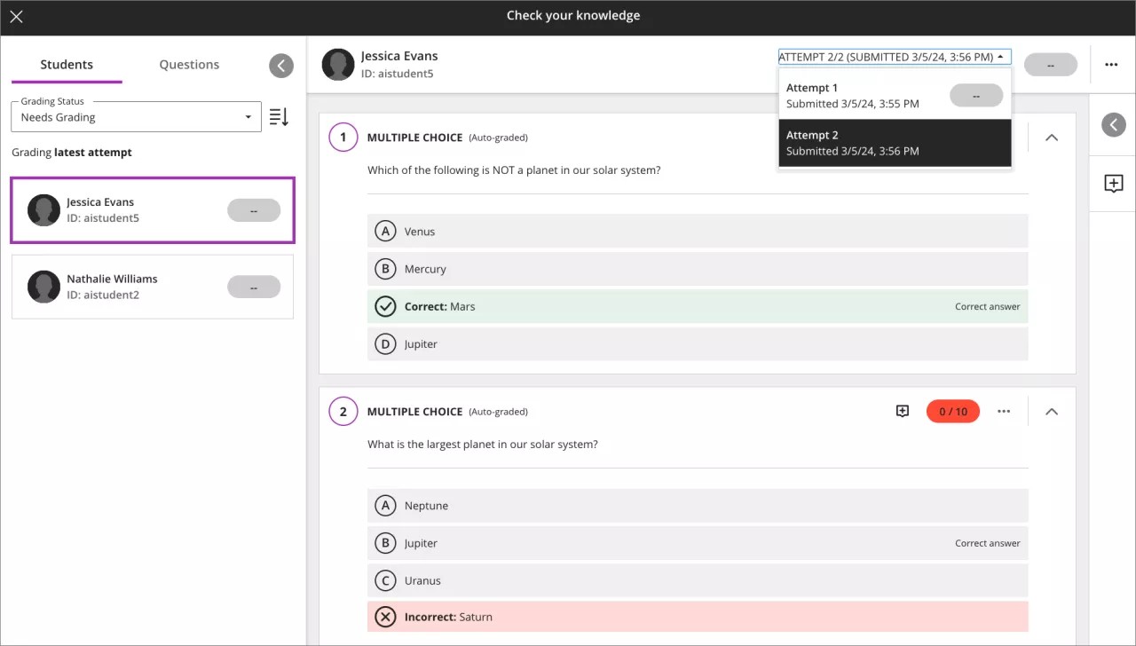
Task: Click the add feedback icon on question 2
Action: coord(902,411)
